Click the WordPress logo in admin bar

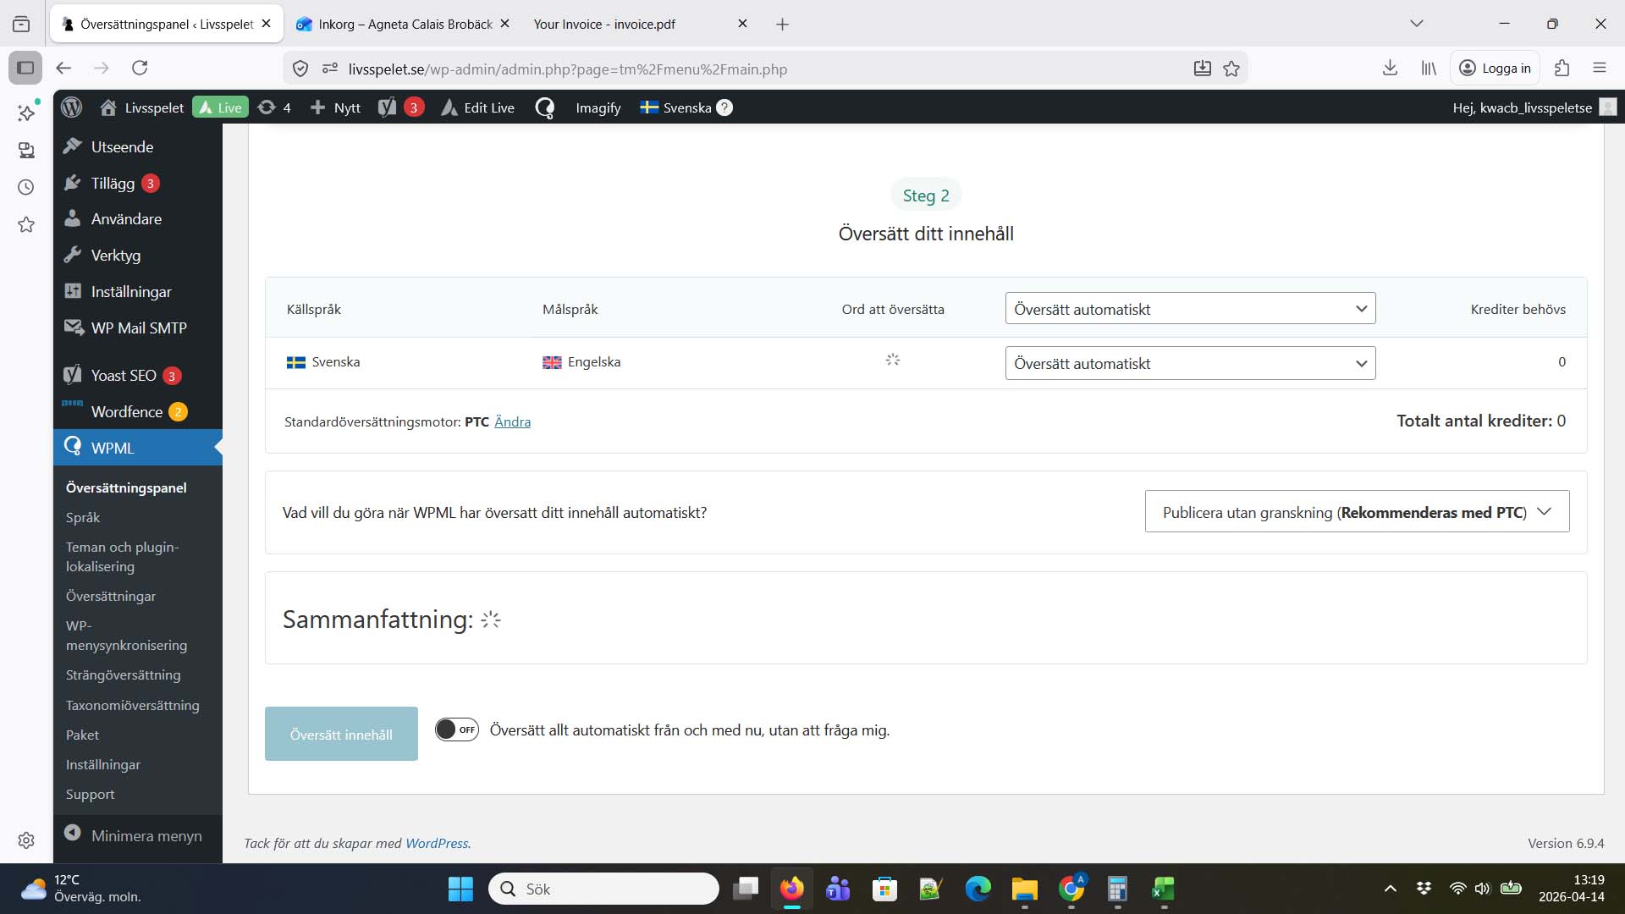[72, 107]
